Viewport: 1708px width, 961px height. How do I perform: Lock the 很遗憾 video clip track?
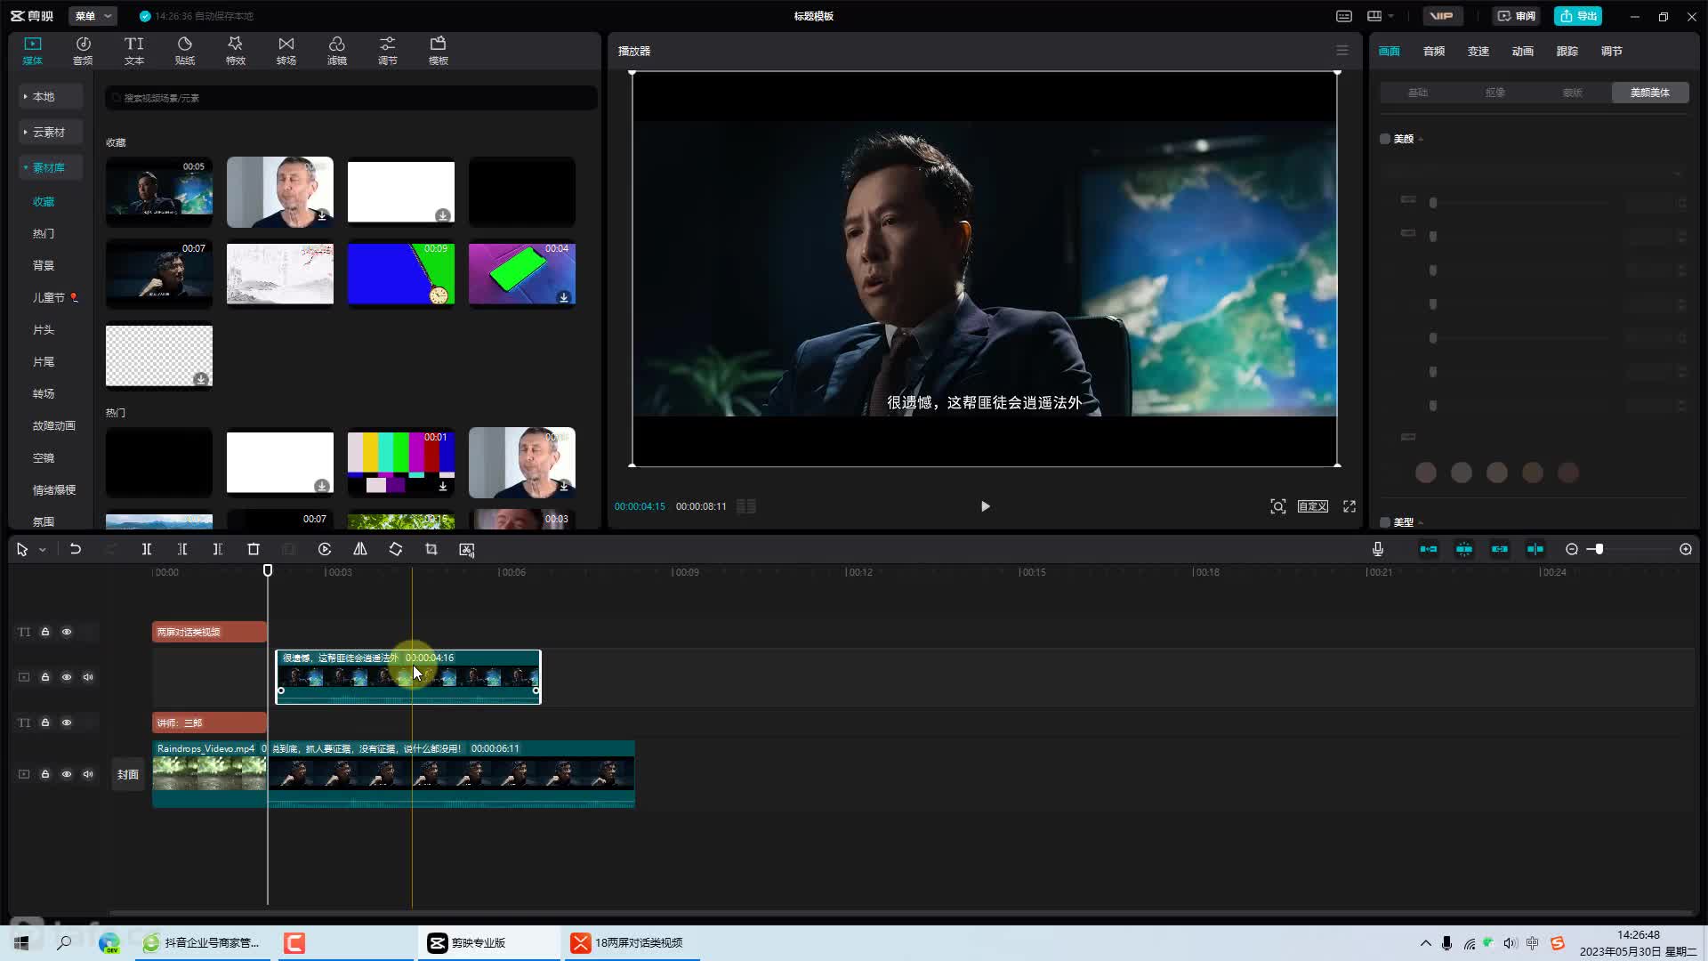[45, 677]
